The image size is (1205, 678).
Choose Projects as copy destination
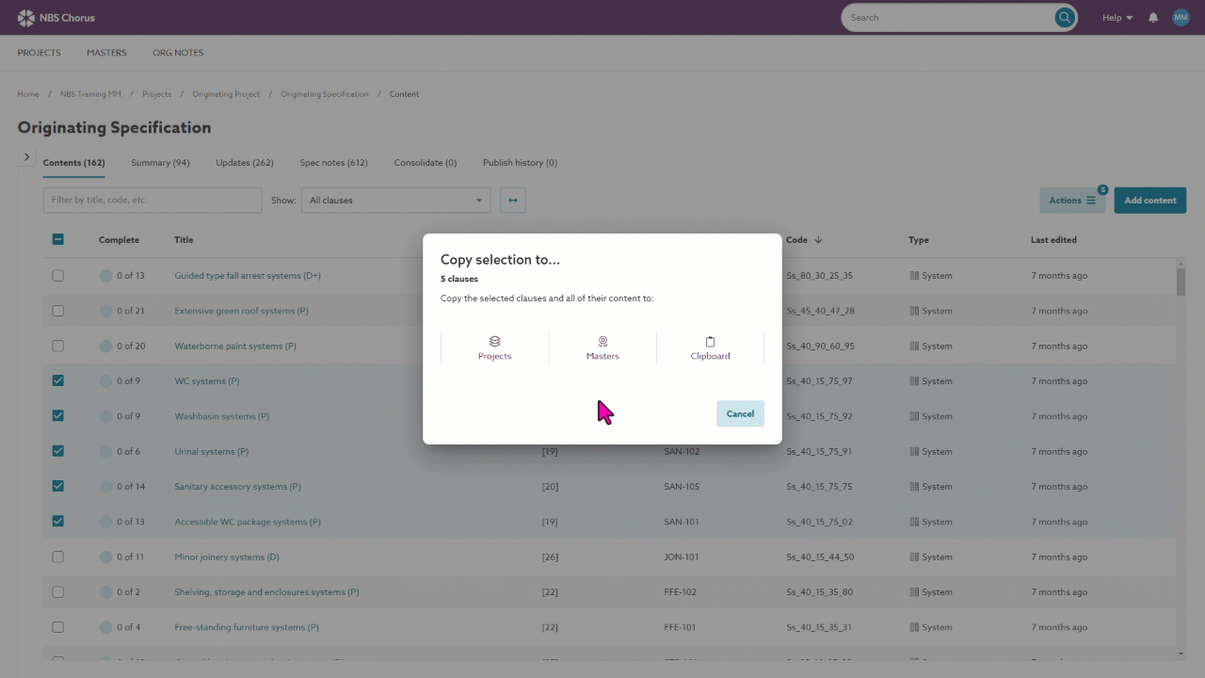[x=494, y=348]
